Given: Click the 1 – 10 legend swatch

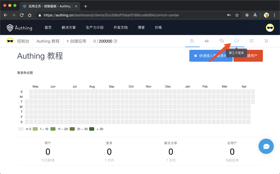Looking at the screenshot, I should (x=35, y=129).
